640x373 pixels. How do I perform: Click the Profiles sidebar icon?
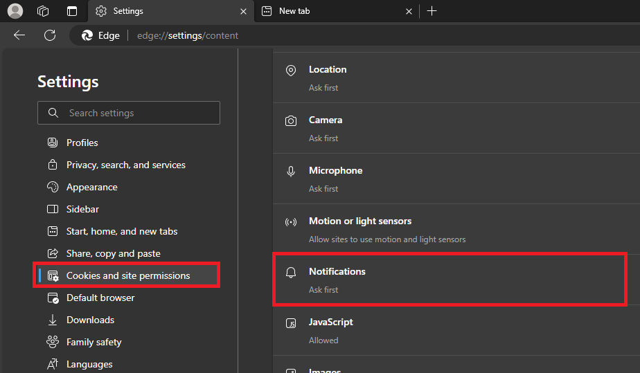[53, 143]
